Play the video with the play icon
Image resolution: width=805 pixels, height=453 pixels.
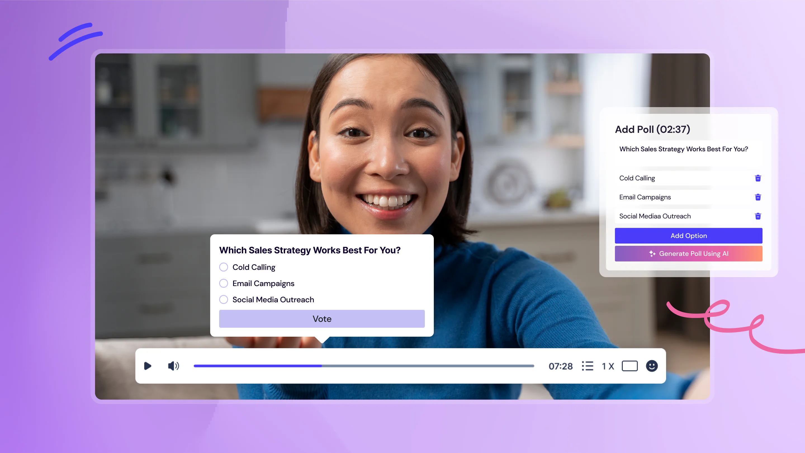pos(148,366)
